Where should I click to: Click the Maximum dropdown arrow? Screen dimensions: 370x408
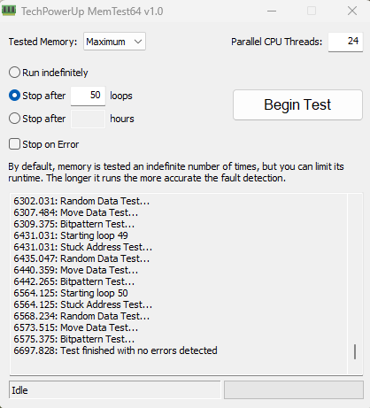pos(138,42)
